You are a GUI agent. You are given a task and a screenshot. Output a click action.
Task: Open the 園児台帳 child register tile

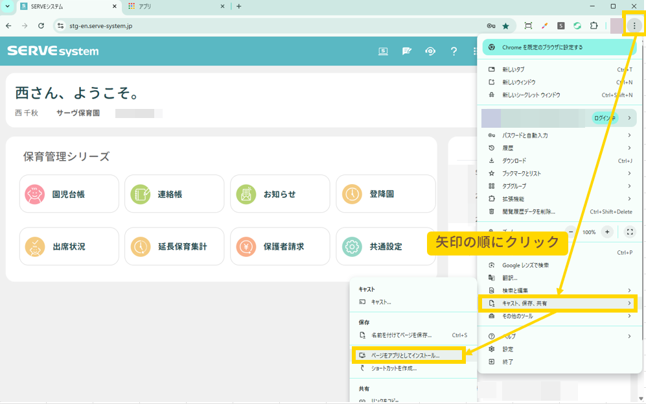[x=69, y=194]
